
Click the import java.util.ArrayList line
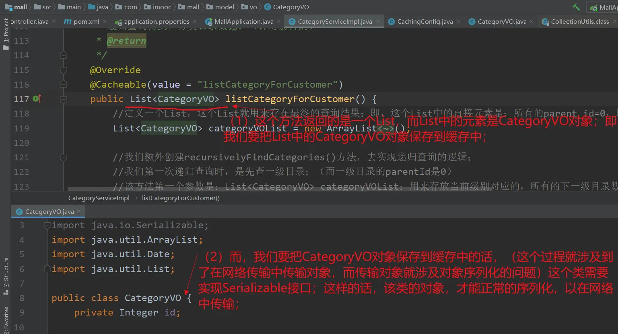click(x=127, y=240)
